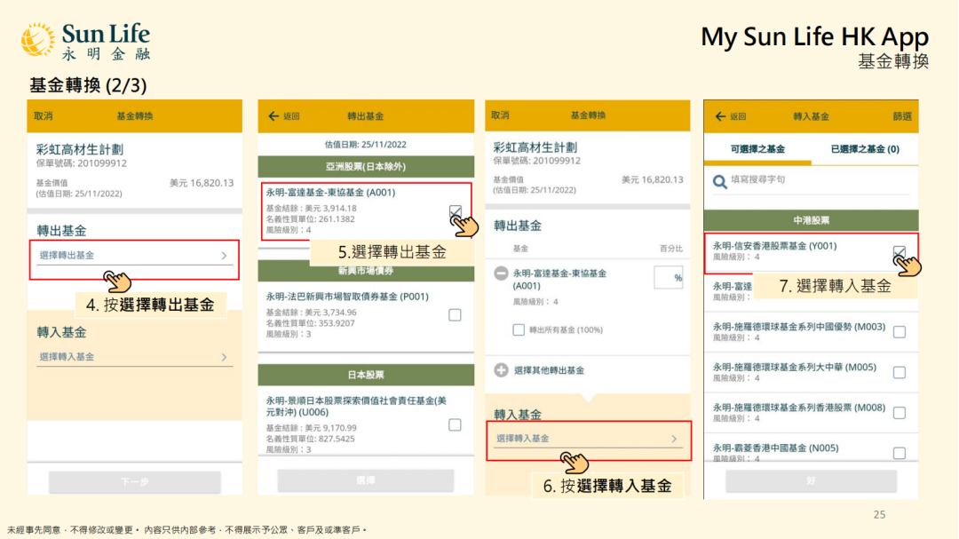Click 美元 16,820.13 value in first screen
959x539 pixels.
(202, 183)
